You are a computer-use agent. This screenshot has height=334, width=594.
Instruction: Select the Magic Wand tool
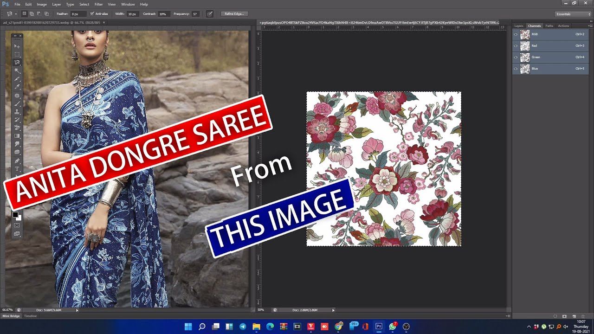pos(17,71)
